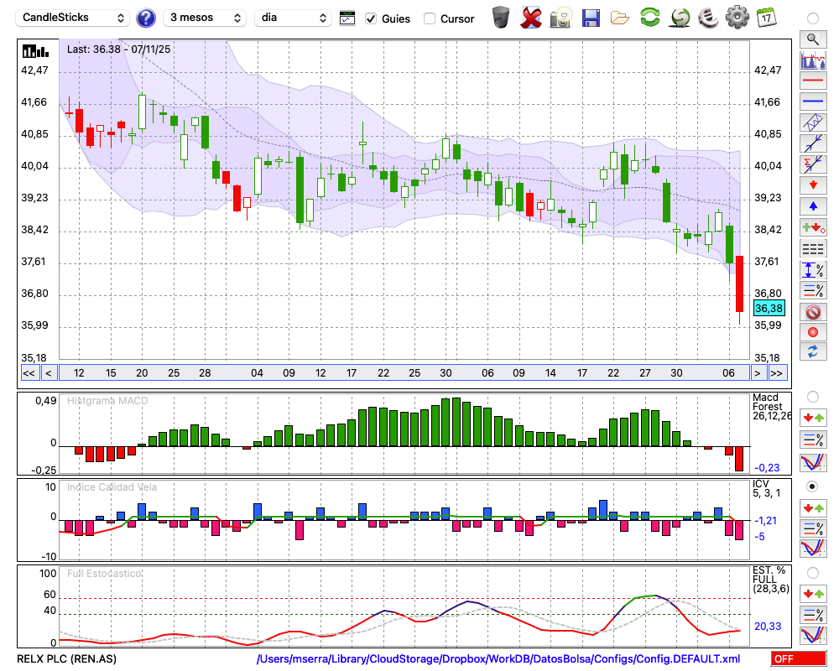Viewport: 839px width, 671px height.
Task: Click the Config.DEFAULT.xml file path link
Action: 498,658
